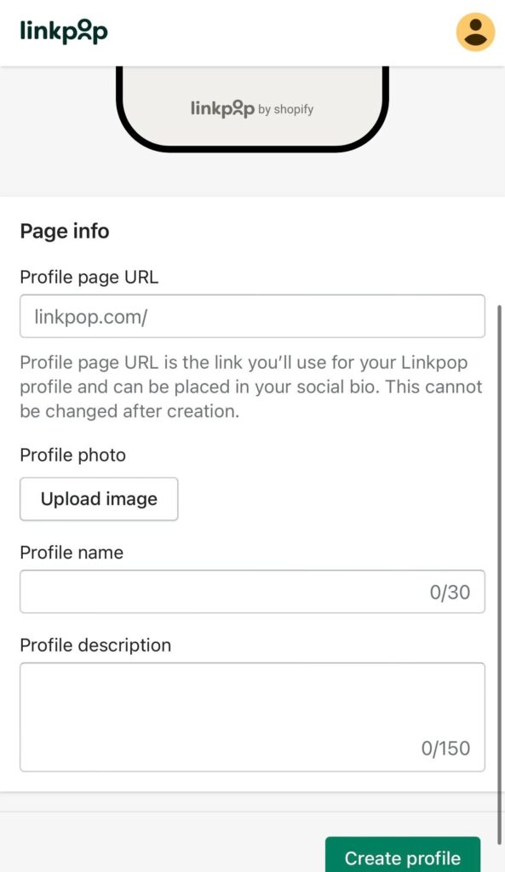Click the Profile description label
505x872 pixels.
pyautogui.click(x=95, y=645)
